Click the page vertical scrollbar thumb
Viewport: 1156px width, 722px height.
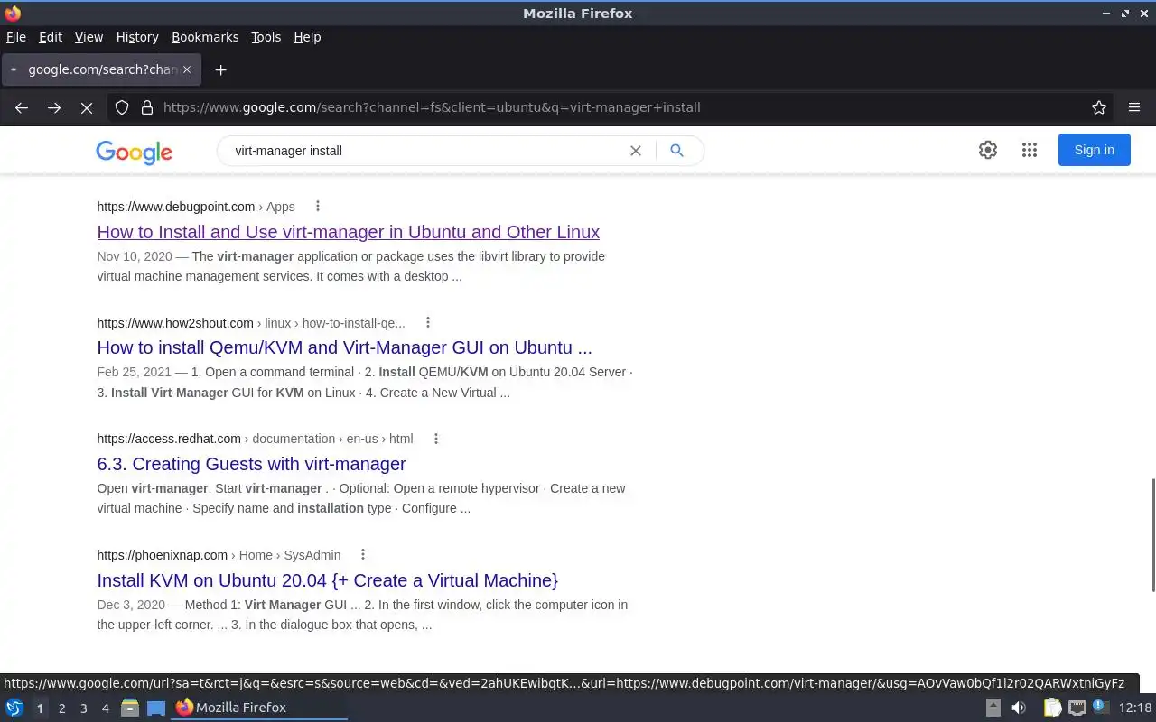[x=1152, y=535]
